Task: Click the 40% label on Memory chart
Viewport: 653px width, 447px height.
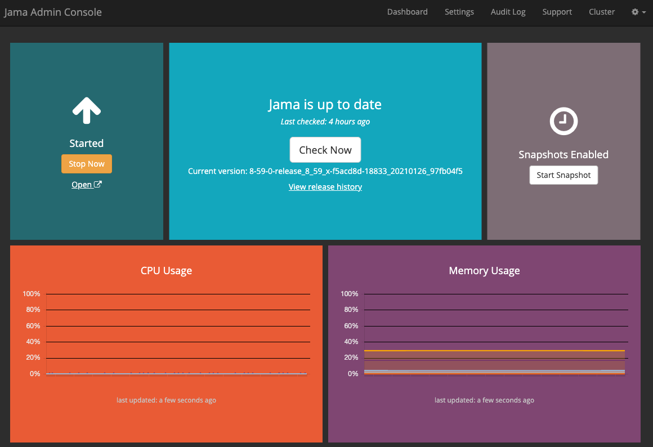Action: (x=351, y=342)
